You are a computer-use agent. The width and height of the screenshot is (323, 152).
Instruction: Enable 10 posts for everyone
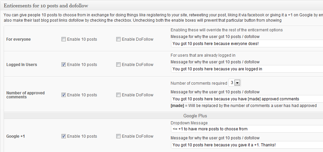64,39
